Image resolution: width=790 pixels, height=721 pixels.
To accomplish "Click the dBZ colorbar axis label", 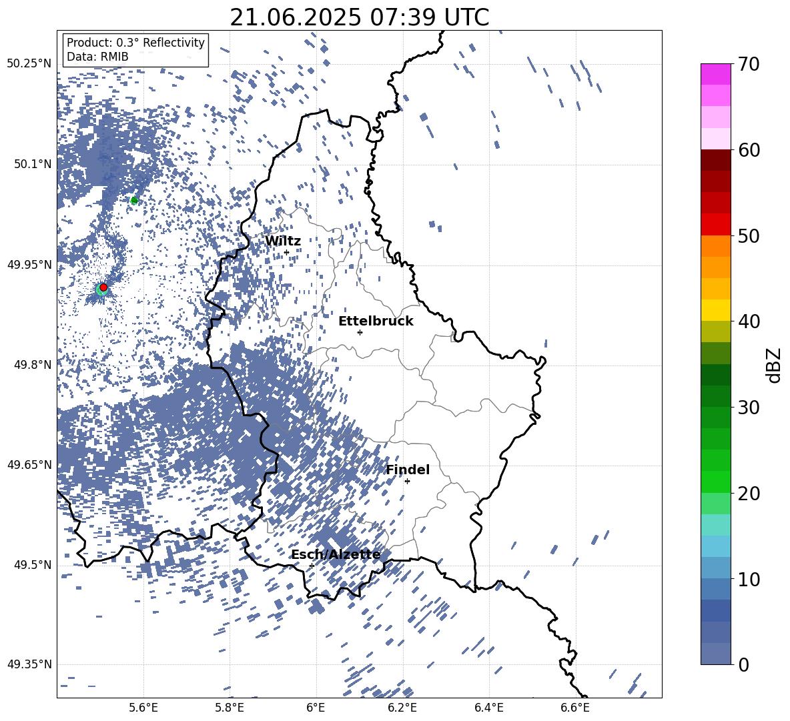I will (x=775, y=365).
